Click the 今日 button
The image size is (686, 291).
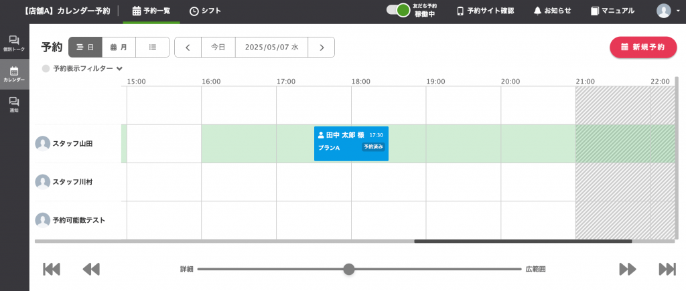(218, 47)
